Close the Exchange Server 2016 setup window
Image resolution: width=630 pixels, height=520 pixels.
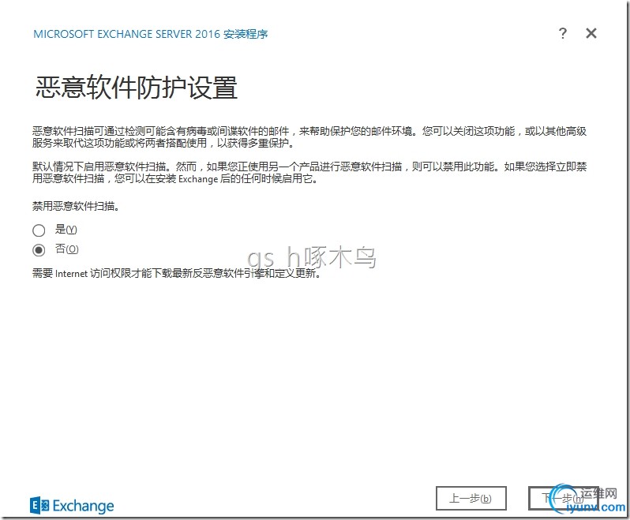[591, 33]
